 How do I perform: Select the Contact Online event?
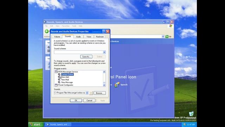click(67, 74)
